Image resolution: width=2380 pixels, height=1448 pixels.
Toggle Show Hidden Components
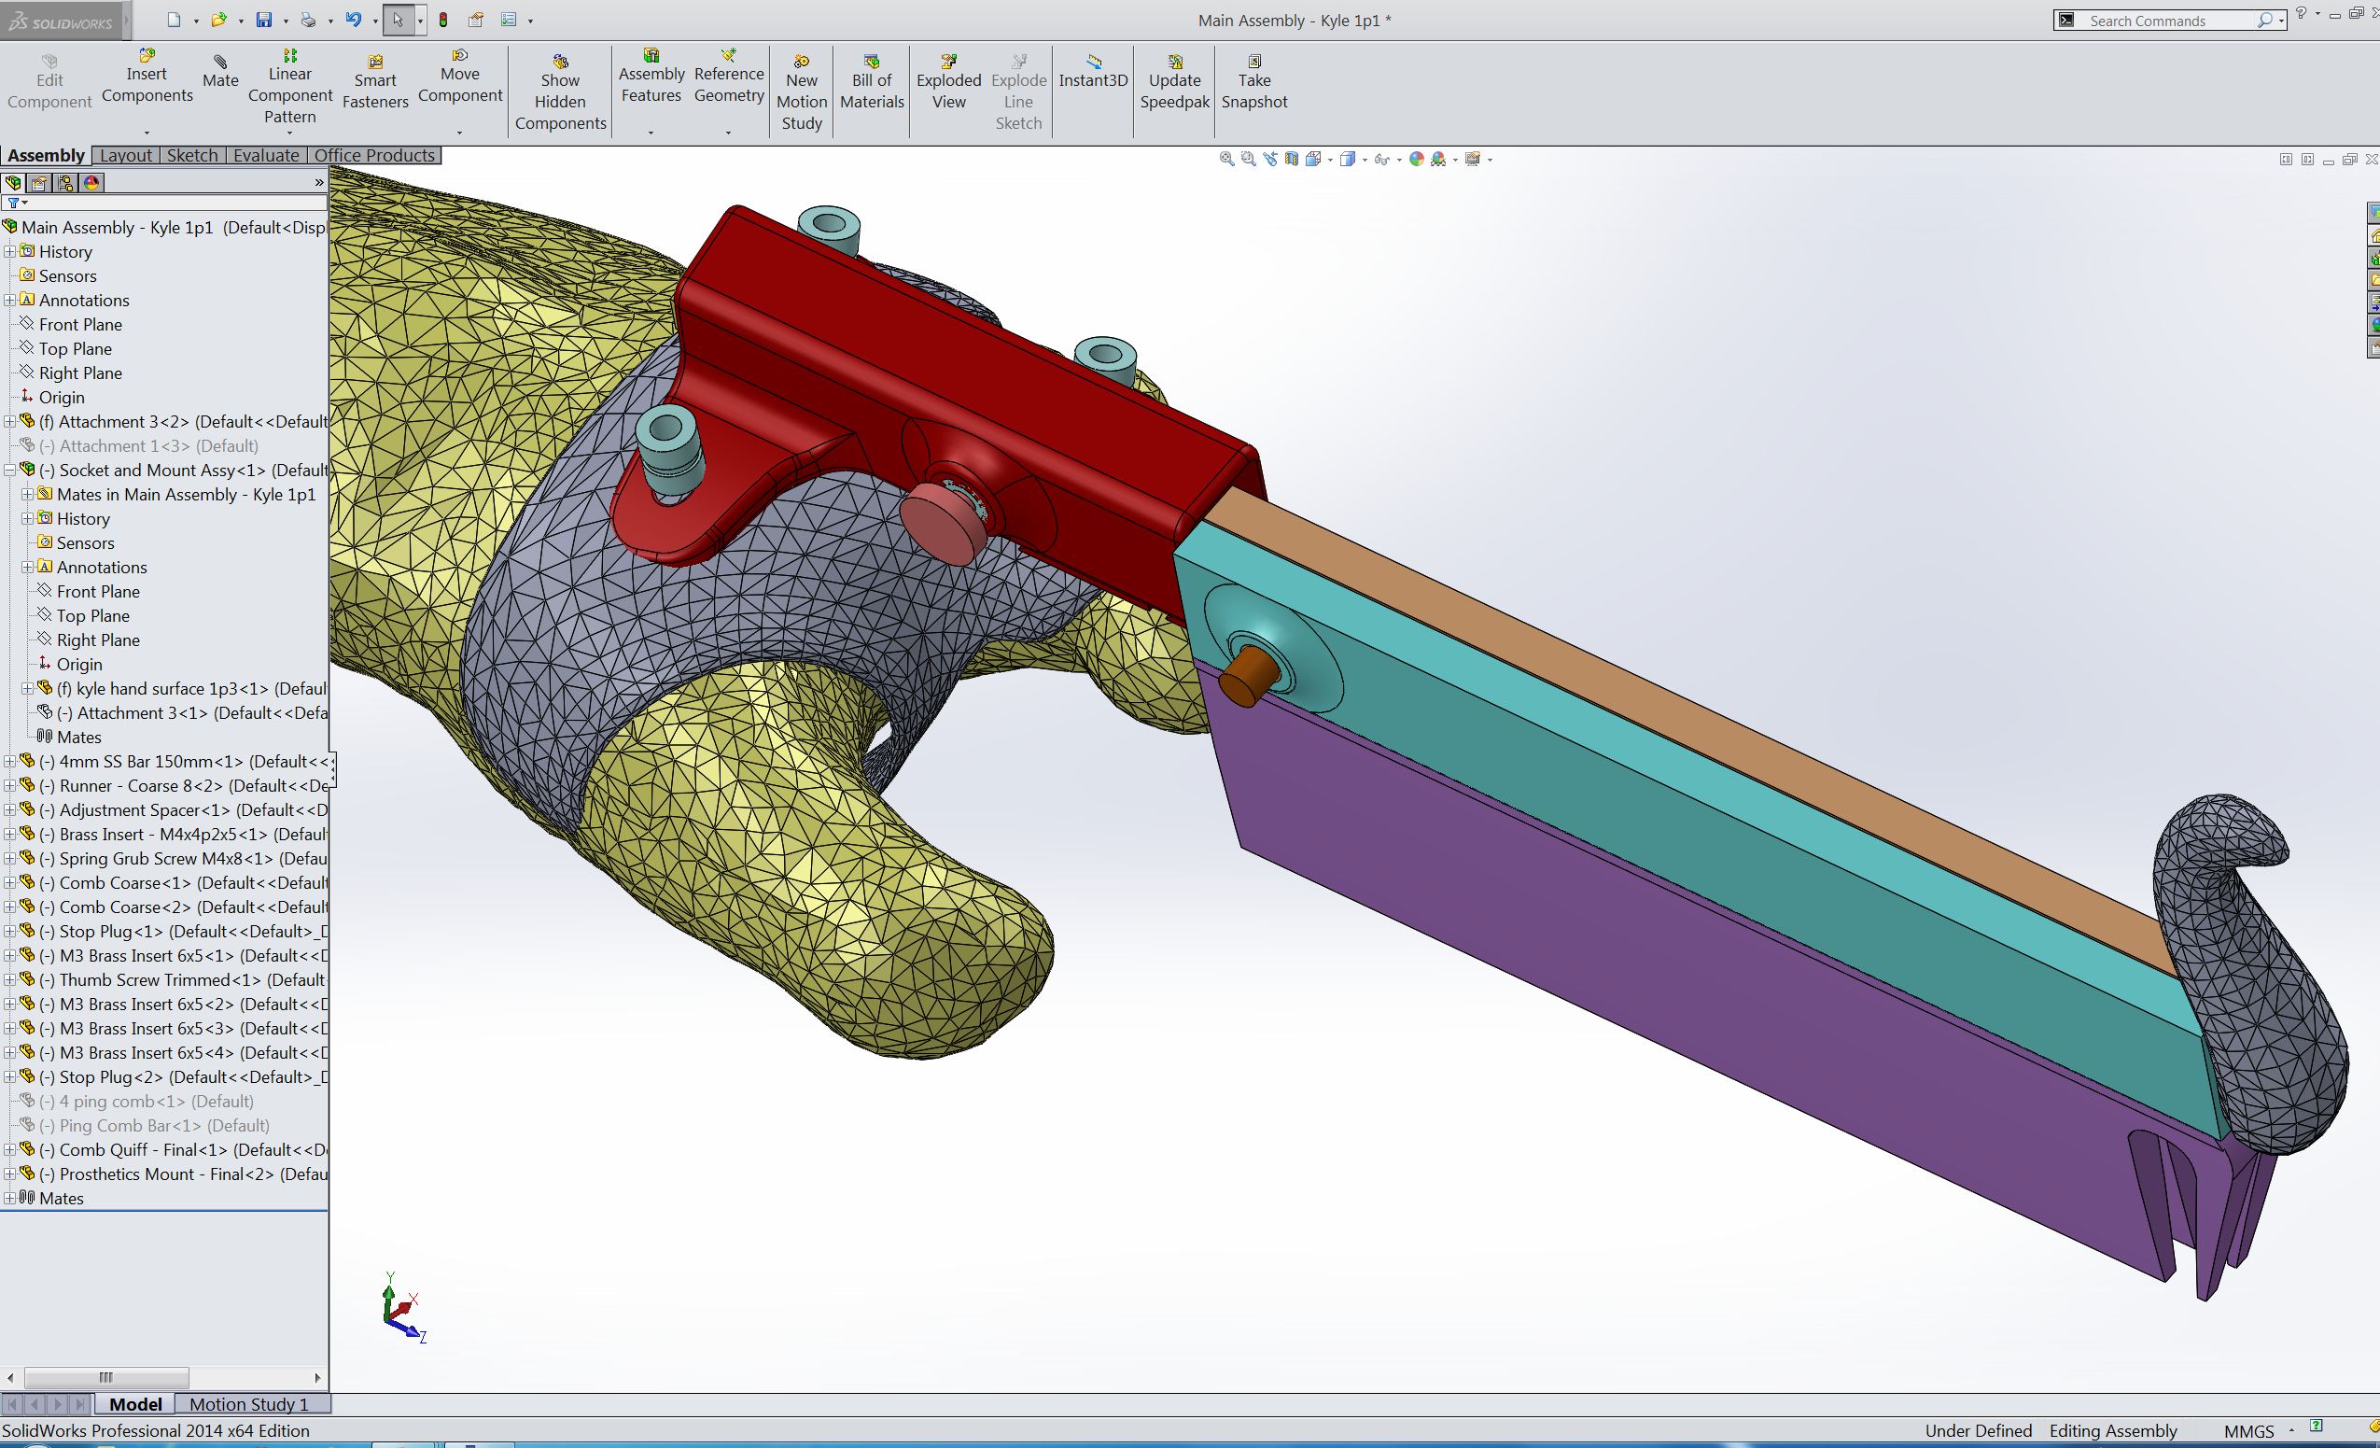tap(560, 91)
